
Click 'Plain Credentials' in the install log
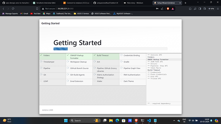pyautogui.click(x=158, y=74)
